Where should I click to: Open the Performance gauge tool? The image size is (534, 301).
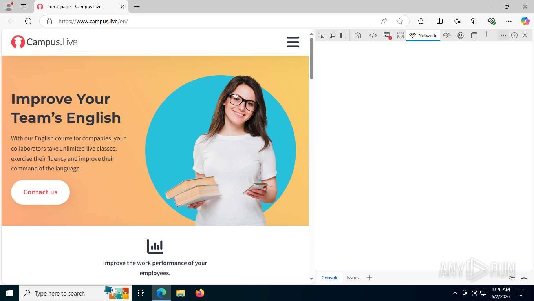point(447,35)
